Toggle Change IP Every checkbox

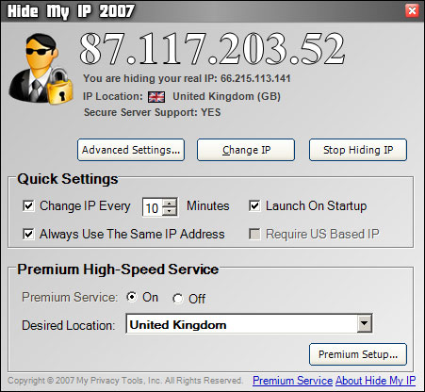(28, 206)
